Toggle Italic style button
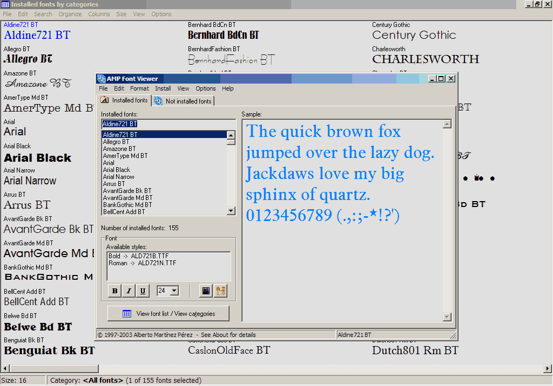Screen dimensions: 553x386 (x=129, y=291)
